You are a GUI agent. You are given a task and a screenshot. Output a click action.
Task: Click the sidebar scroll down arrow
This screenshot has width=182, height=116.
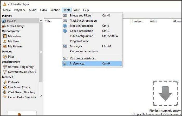pos(41,96)
